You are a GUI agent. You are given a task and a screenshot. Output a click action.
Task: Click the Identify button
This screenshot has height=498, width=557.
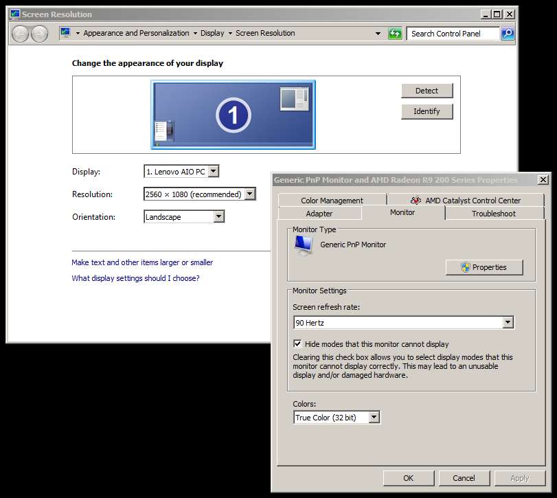tap(427, 111)
